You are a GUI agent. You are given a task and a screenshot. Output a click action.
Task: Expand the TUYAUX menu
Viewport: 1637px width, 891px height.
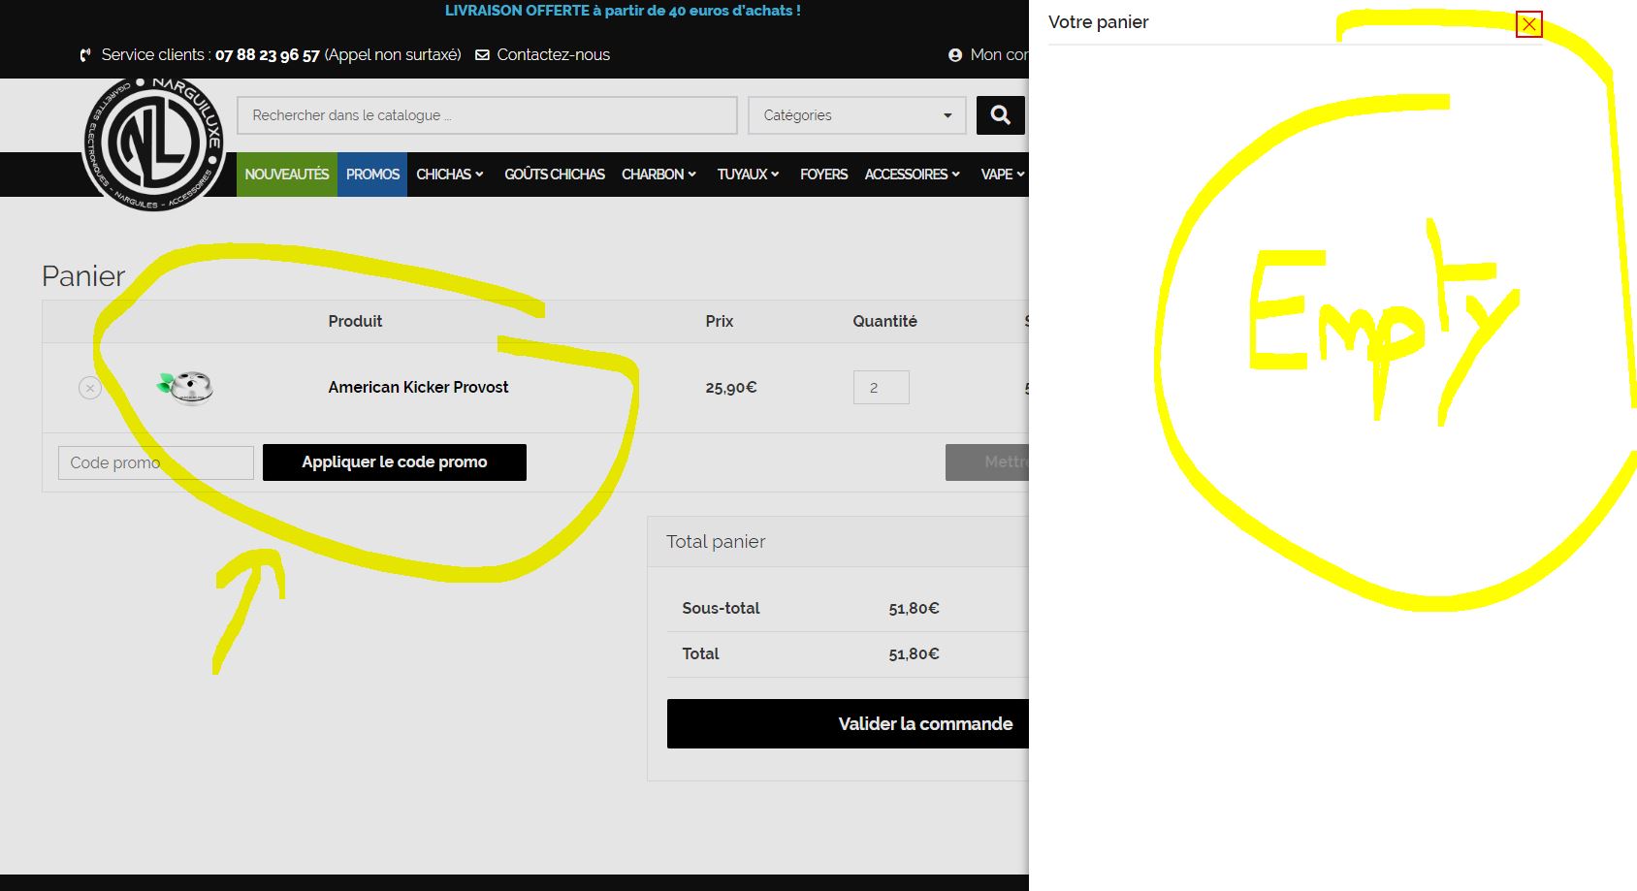click(x=748, y=175)
